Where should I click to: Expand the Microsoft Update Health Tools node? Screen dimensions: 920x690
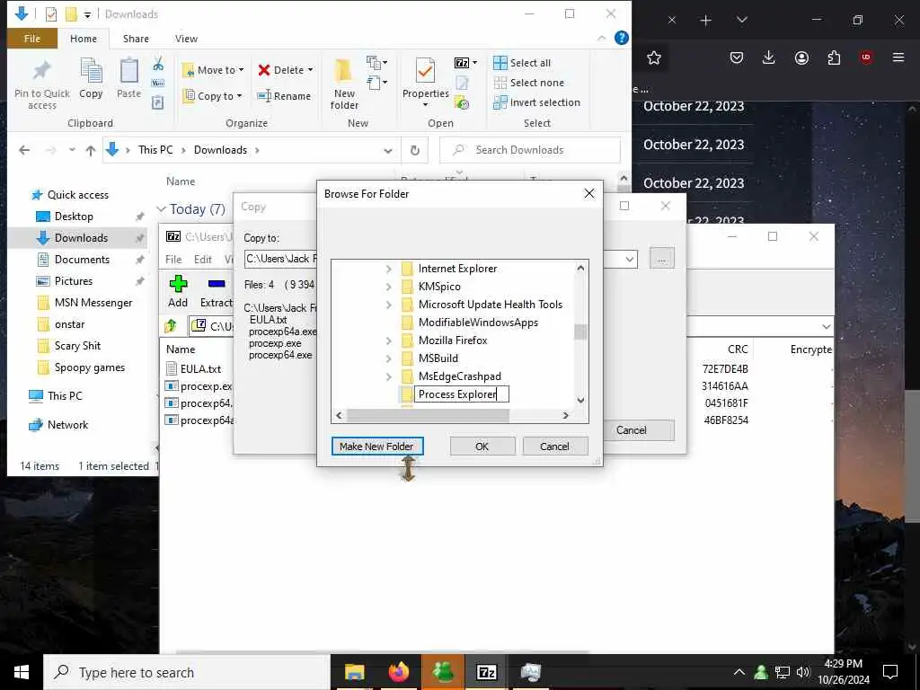388,305
